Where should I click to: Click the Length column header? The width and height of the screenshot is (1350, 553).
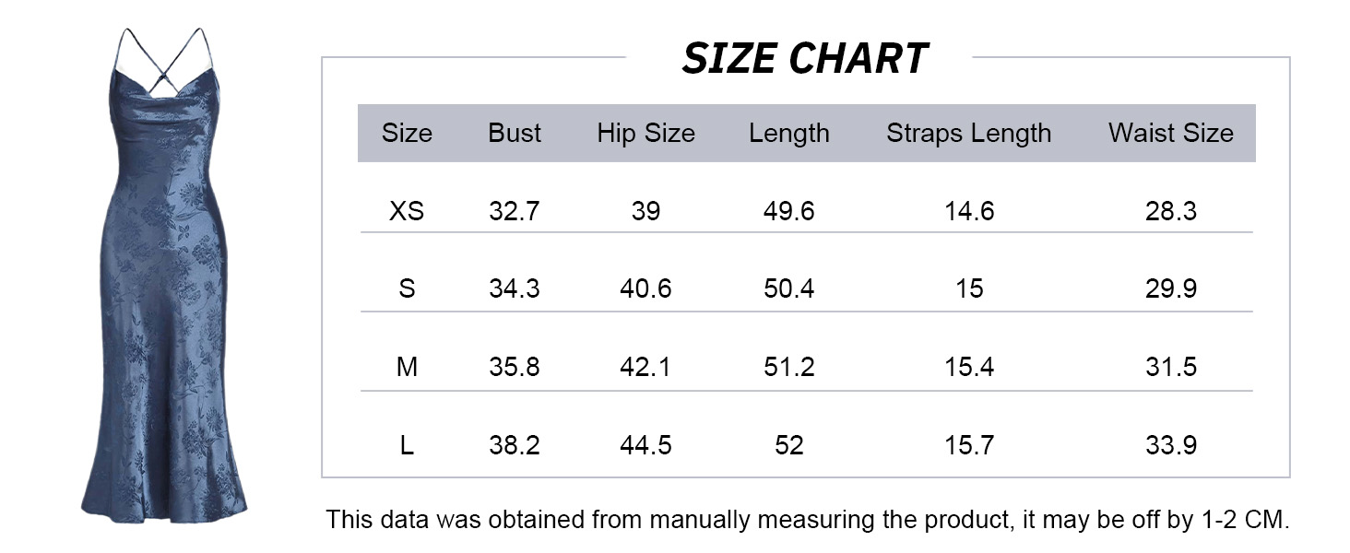(788, 134)
